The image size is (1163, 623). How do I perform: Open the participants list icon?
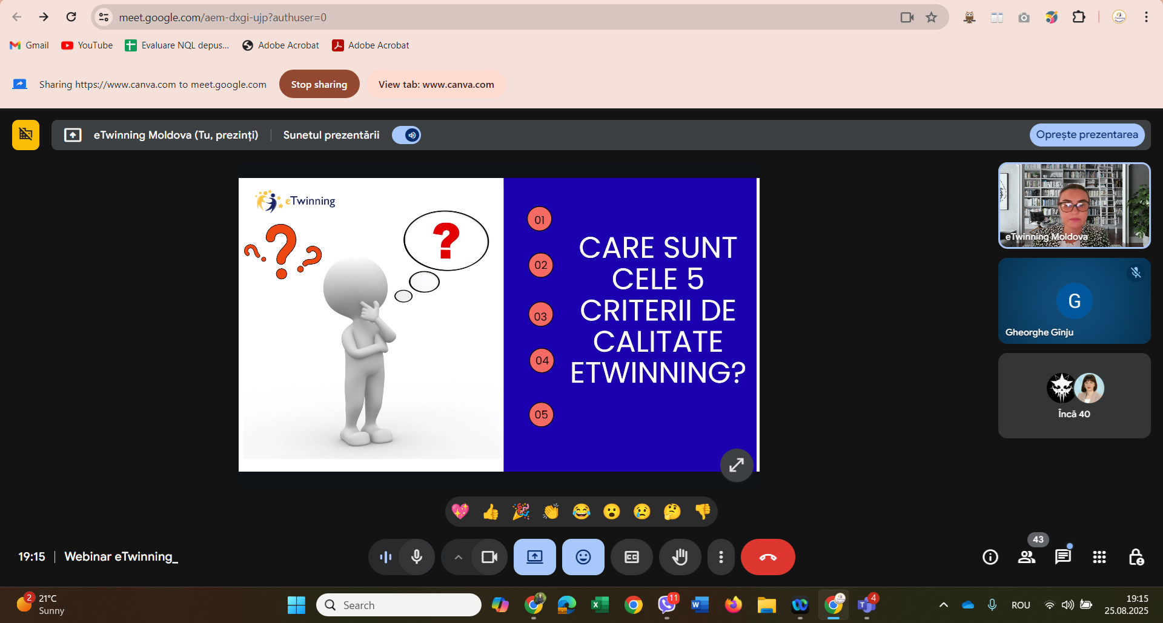[x=1027, y=557]
